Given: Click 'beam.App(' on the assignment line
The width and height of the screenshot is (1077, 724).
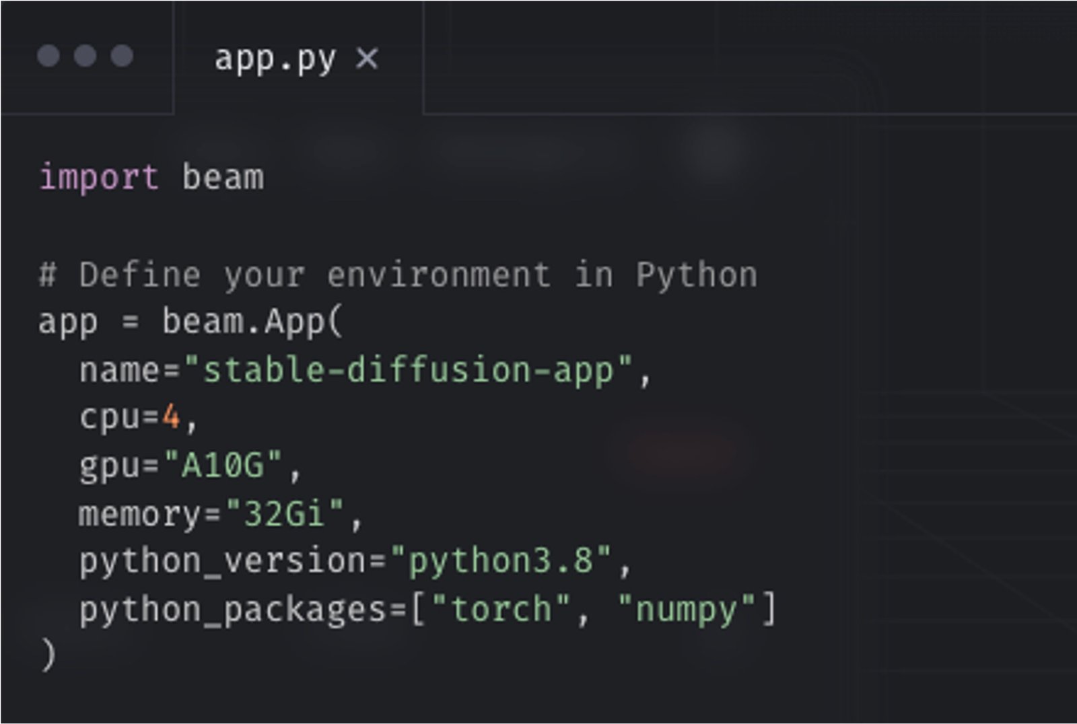Looking at the screenshot, I should [252, 322].
